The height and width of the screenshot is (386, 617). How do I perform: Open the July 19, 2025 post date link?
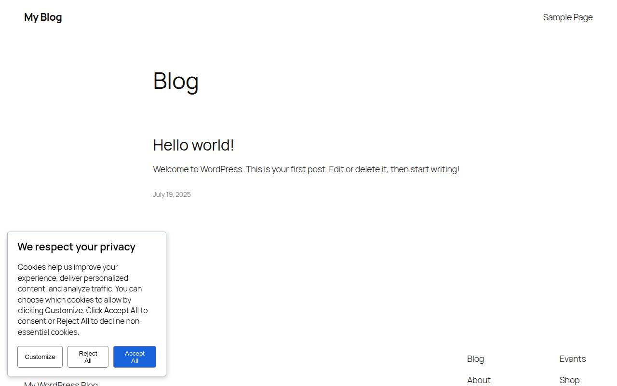point(172,194)
